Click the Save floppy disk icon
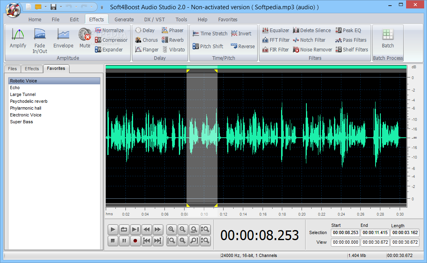The width and height of the screenshot is (427, 263). click(x=53, y=7)
